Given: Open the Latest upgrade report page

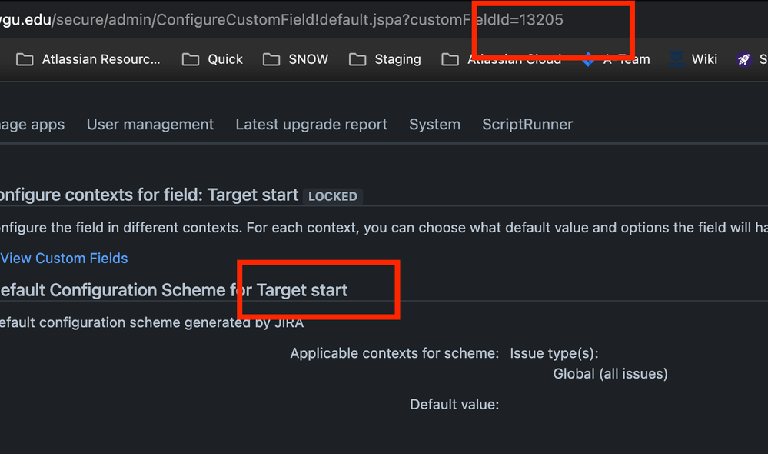Looking at the screenshot, I should click(311, 124).
